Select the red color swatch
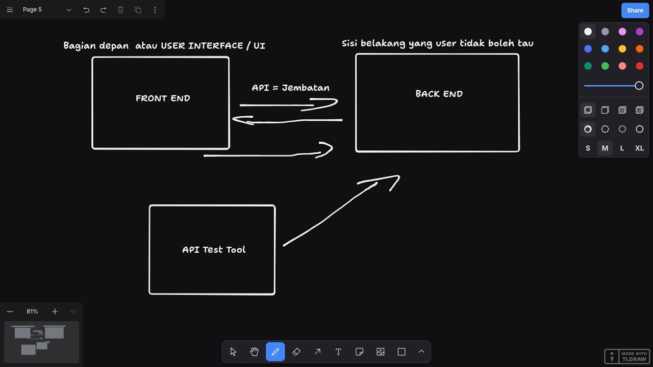653x367 pixels. [x=640, y=66]
